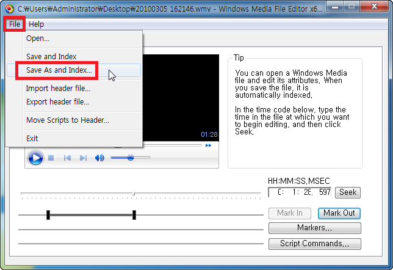The height and width of the screenshot is (270, 393).
Task: Maximize the Windows Media File Editor window
Action: (x=352, y=7)
